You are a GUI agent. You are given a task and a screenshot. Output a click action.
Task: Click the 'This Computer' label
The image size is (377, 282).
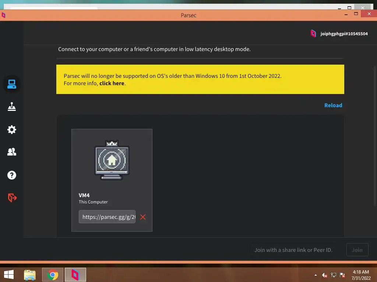point(93,202)
